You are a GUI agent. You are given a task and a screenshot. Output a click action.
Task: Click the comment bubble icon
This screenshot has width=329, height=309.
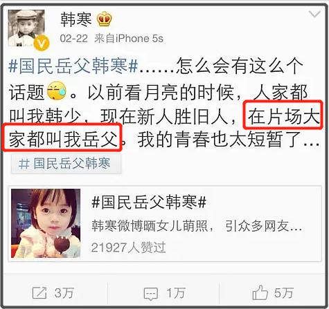pyautogui.click(x=151, y=294)
